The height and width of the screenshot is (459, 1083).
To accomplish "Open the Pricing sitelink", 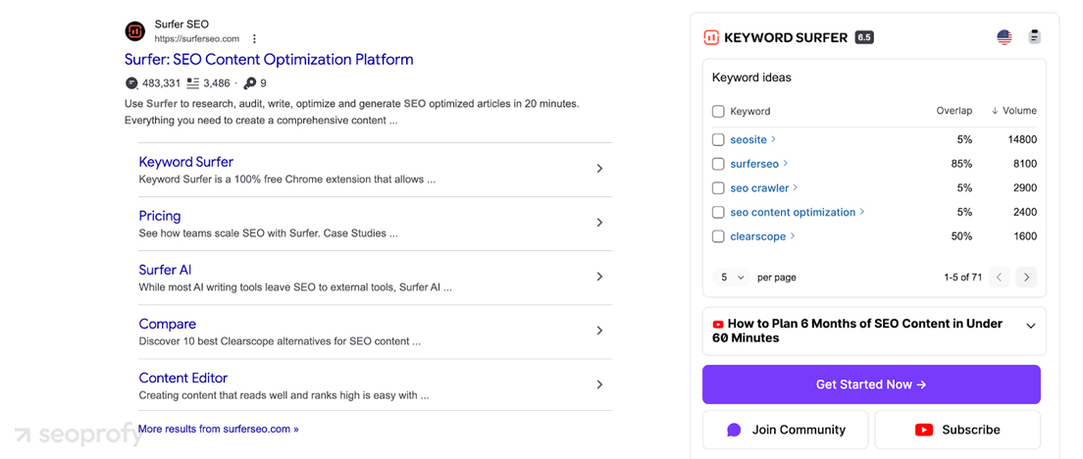I will [x=160, y=216].
